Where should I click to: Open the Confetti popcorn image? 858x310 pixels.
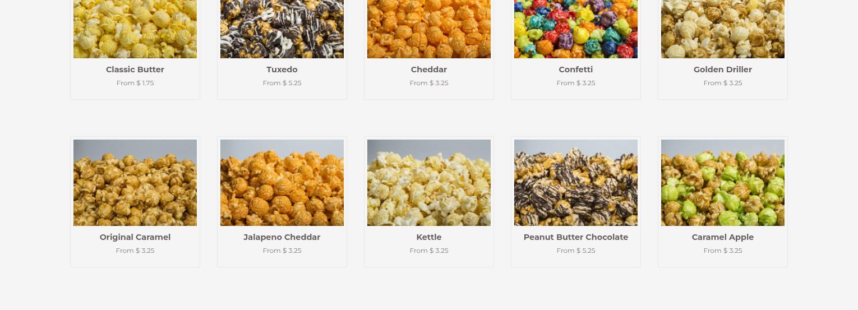click(x=576, y=29)
